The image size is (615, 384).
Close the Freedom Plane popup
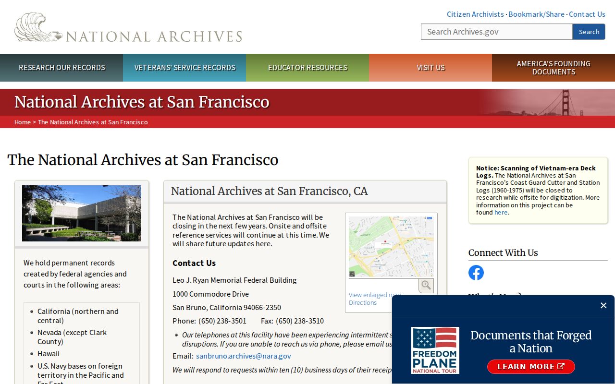click(603, 305)
